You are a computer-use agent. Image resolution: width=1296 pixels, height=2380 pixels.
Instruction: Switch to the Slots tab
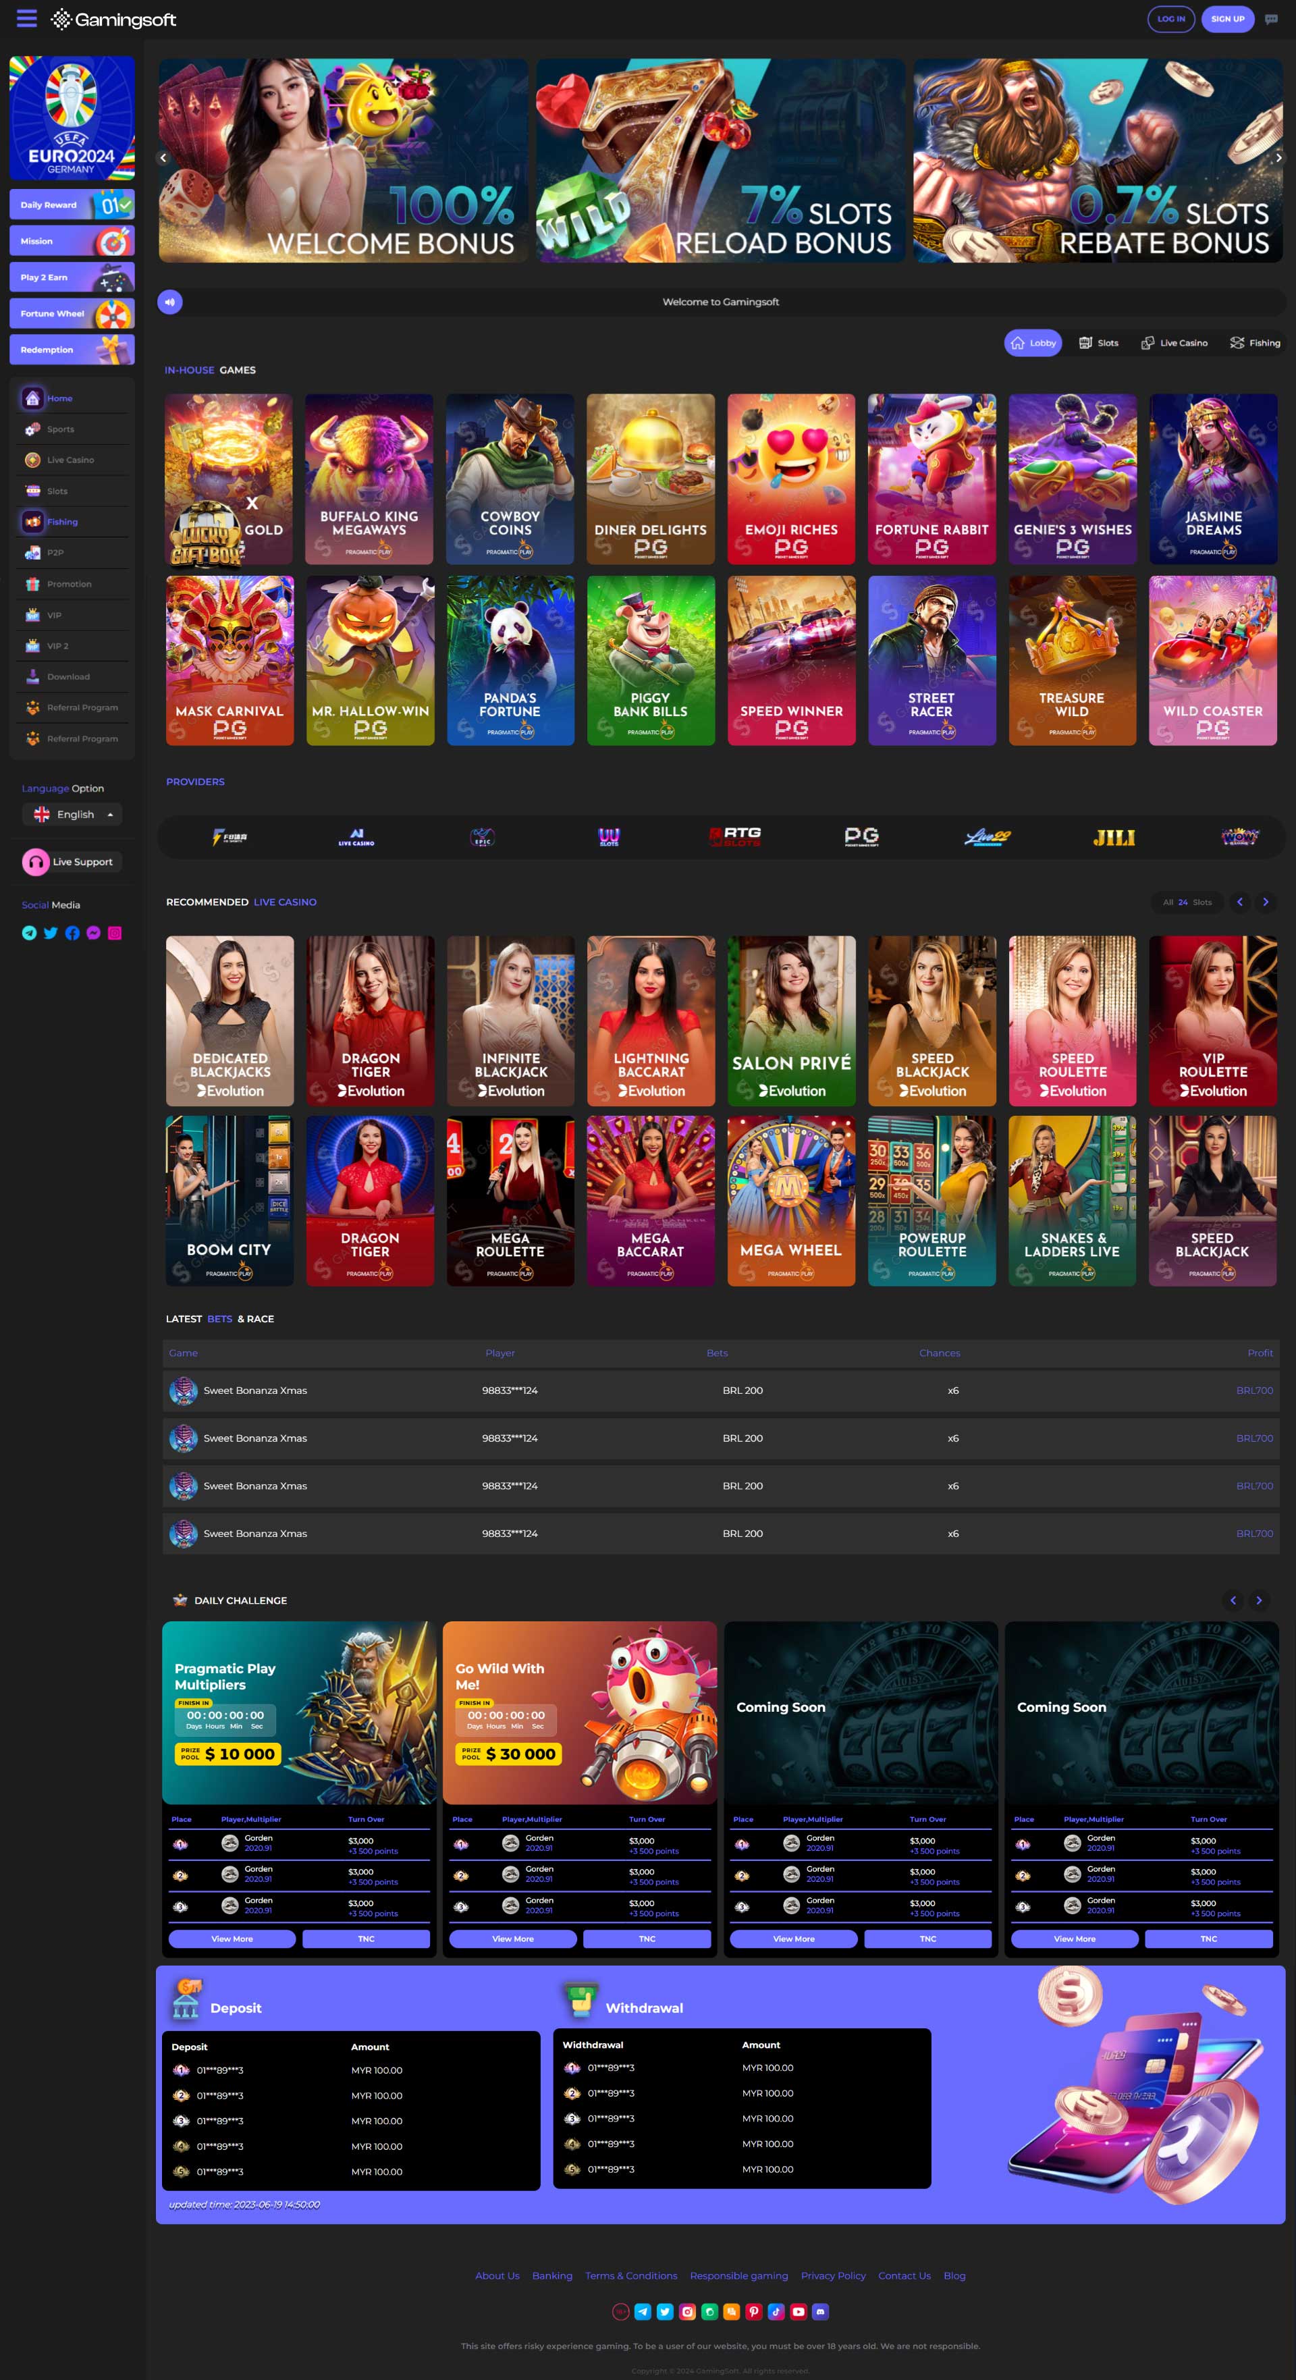tap(1098, 343)
